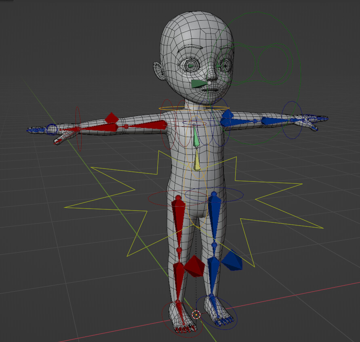This screenshot has width=360, height=342.
Task: Select the blue knee pole target diamond
Action: [x=232, y=261]
